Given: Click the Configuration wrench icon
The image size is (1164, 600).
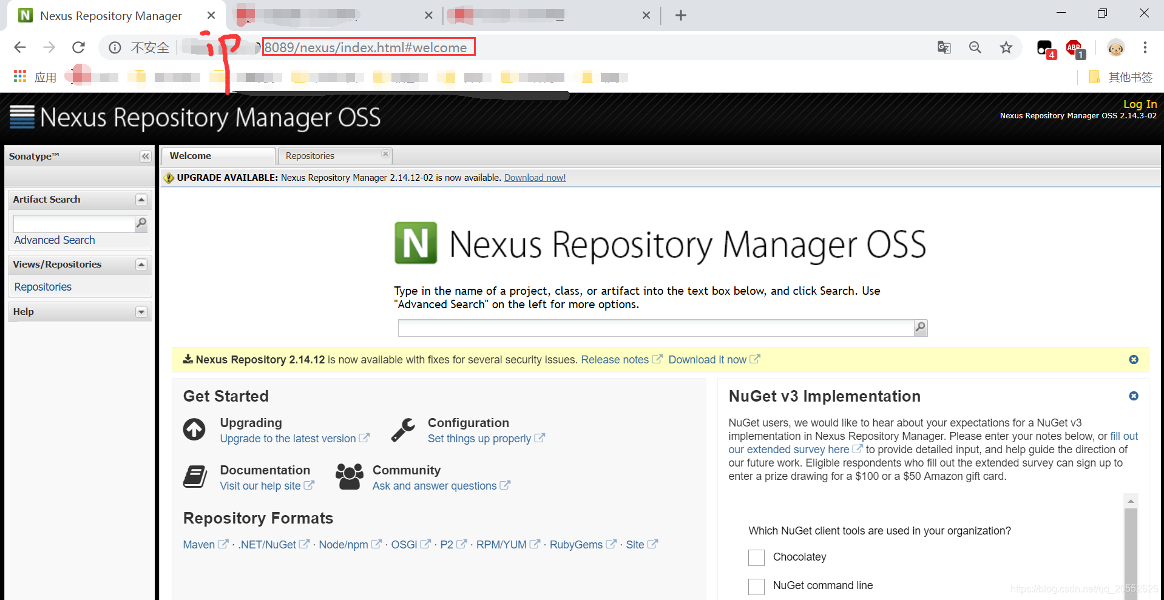Looking at the screenshot, I should point(403,430).
